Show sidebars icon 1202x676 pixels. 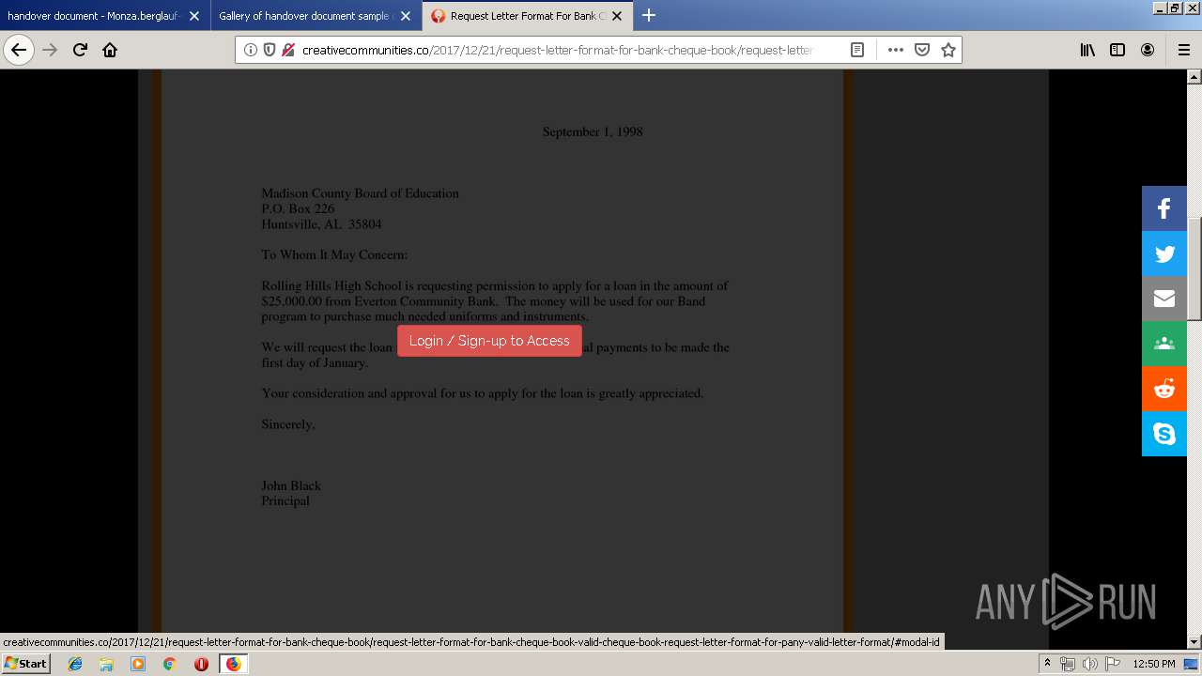click(1117, 50)
